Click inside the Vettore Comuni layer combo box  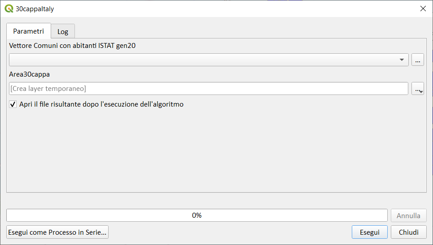pos(202,60)
